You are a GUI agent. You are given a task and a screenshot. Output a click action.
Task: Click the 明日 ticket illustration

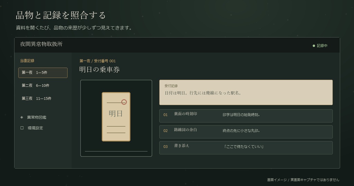(x=116, y=117)
